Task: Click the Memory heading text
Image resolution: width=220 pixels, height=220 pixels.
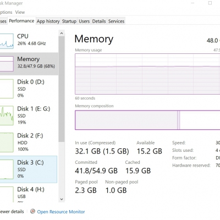Action: [94, 39]
